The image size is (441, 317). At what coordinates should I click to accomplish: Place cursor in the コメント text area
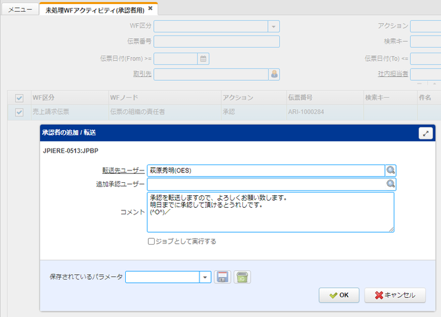click(x=271, y=212)
